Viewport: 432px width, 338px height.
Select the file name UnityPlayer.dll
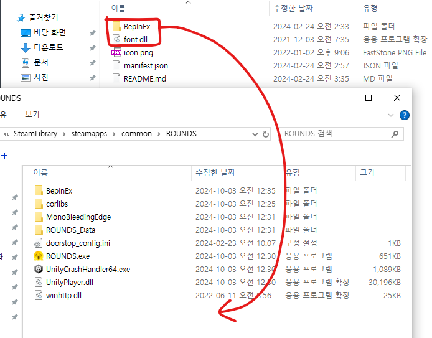(x=70, y=283)
